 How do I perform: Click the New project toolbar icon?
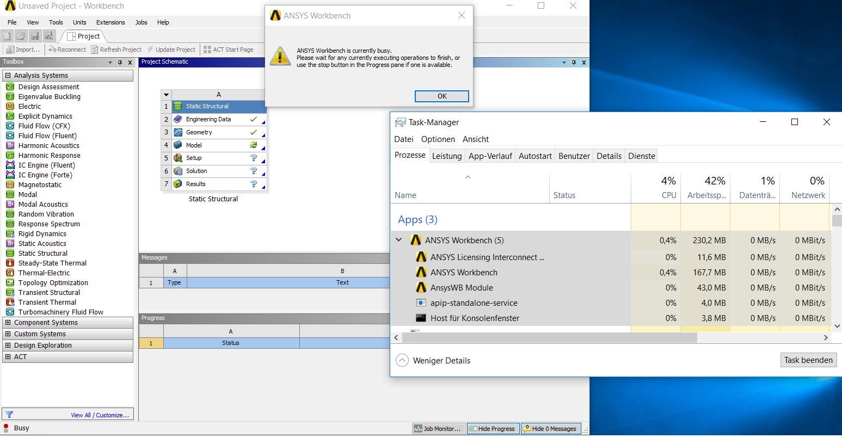pos(7,36)
